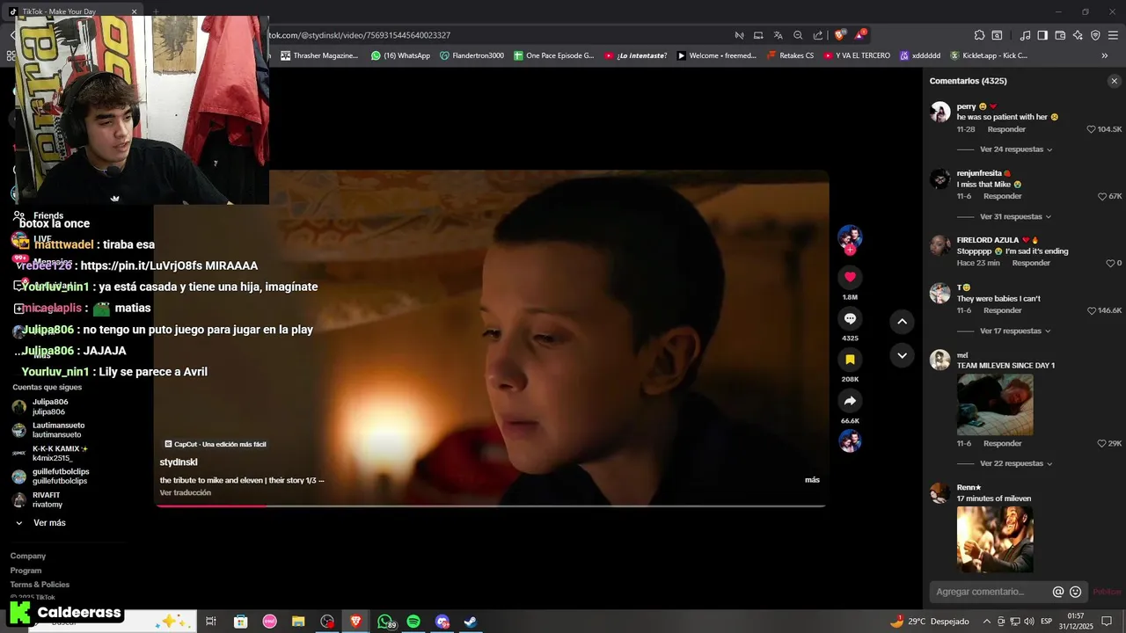Screen dimensions: 1126x633
Task: Like the video with the heart icon
Action: tap(850, 277)
